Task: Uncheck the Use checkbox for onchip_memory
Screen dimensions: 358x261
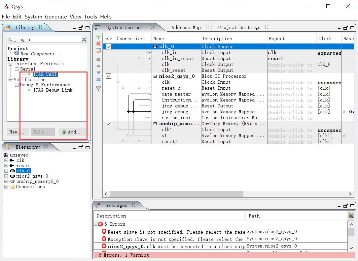Action: click(109, 124)
